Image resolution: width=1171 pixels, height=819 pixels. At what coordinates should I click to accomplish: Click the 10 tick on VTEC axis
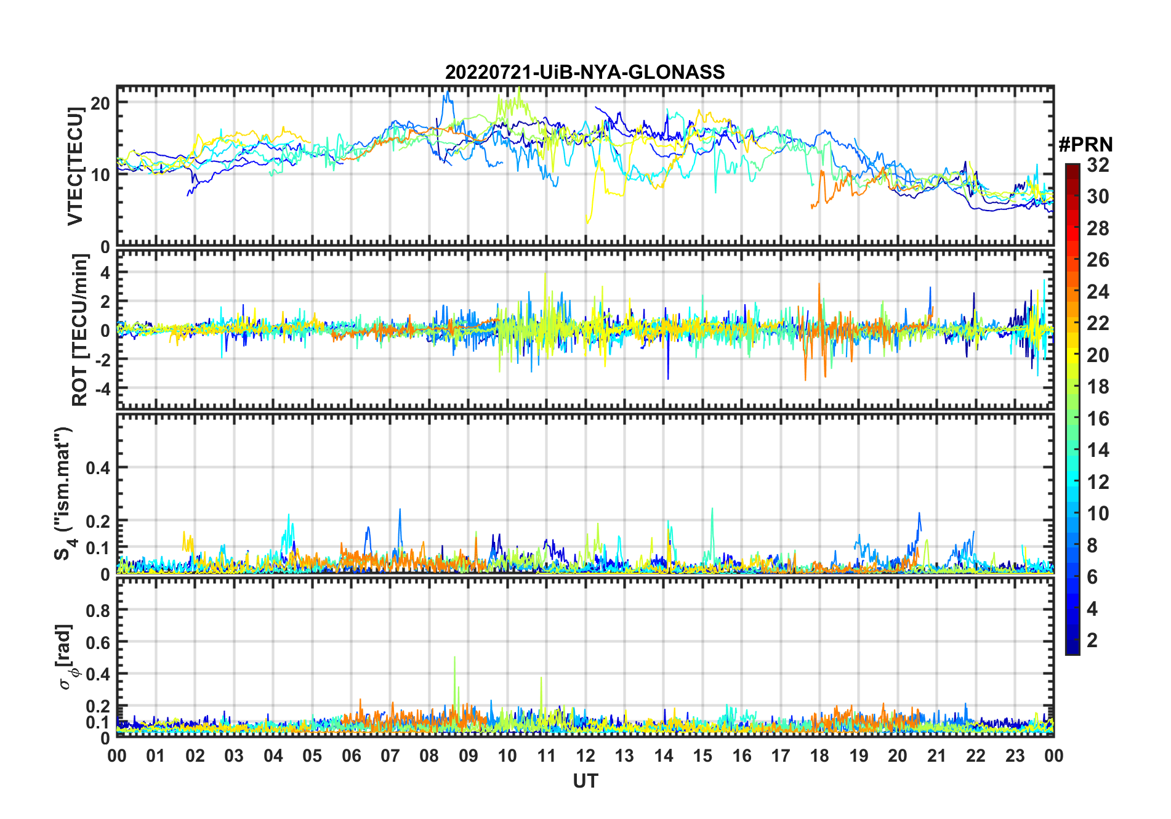click(100, 175)
